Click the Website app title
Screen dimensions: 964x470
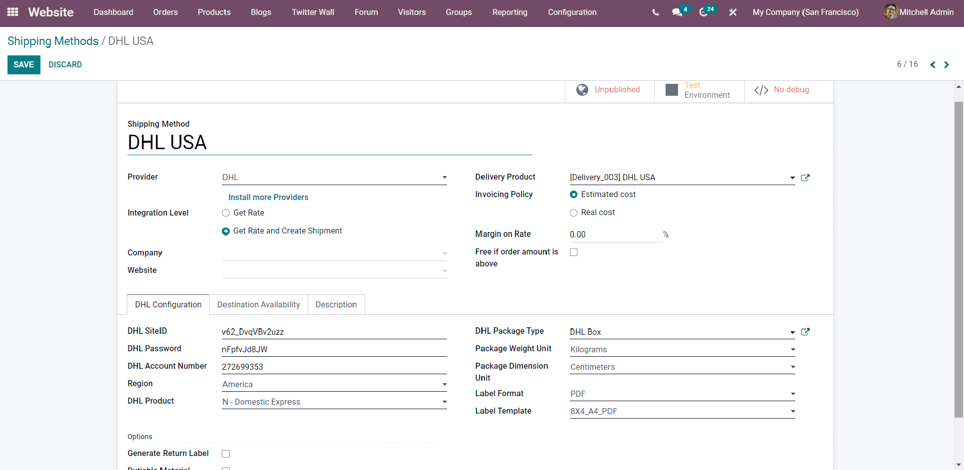point(51,12)
